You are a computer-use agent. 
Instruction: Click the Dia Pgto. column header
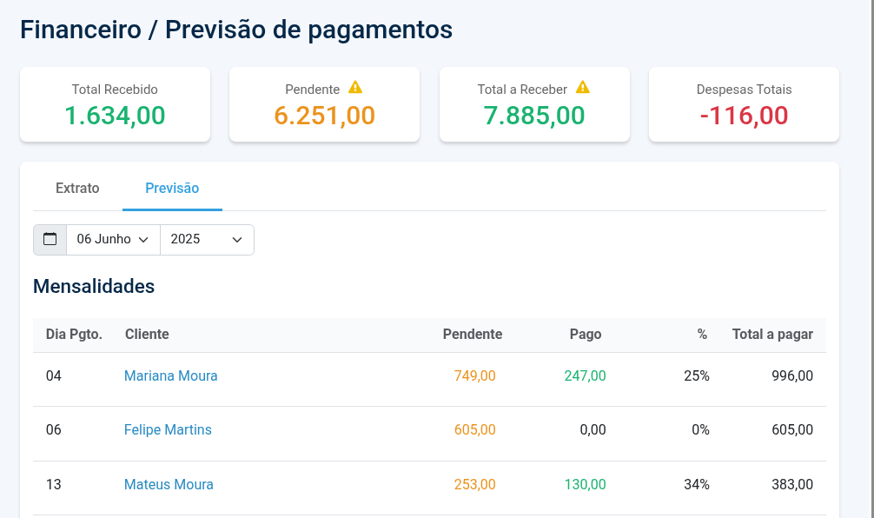tap(74, 334)
